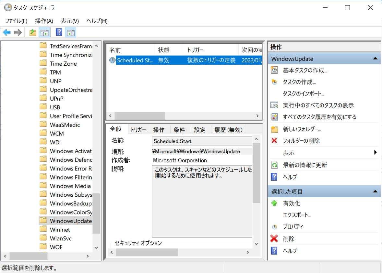The height and width of the screenshot is (273, 382).
Task: Click 有効化 action text
Action: click(x=292, y=203)
